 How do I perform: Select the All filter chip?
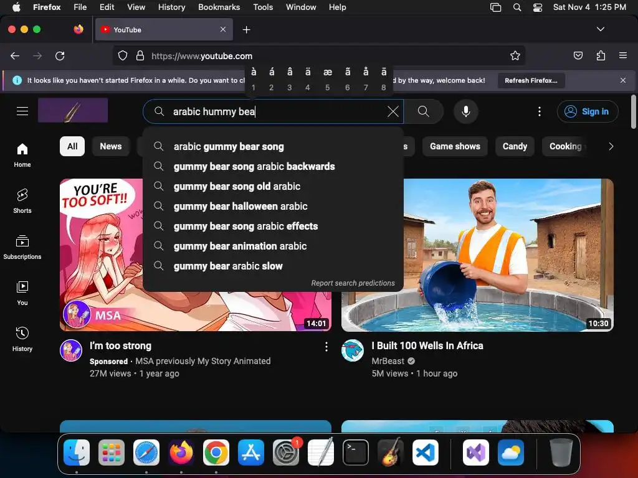click(72, 146)
